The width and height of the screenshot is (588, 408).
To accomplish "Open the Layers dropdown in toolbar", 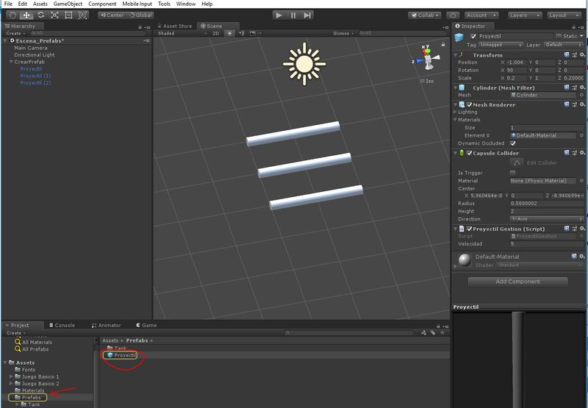I will pos(524,15).
